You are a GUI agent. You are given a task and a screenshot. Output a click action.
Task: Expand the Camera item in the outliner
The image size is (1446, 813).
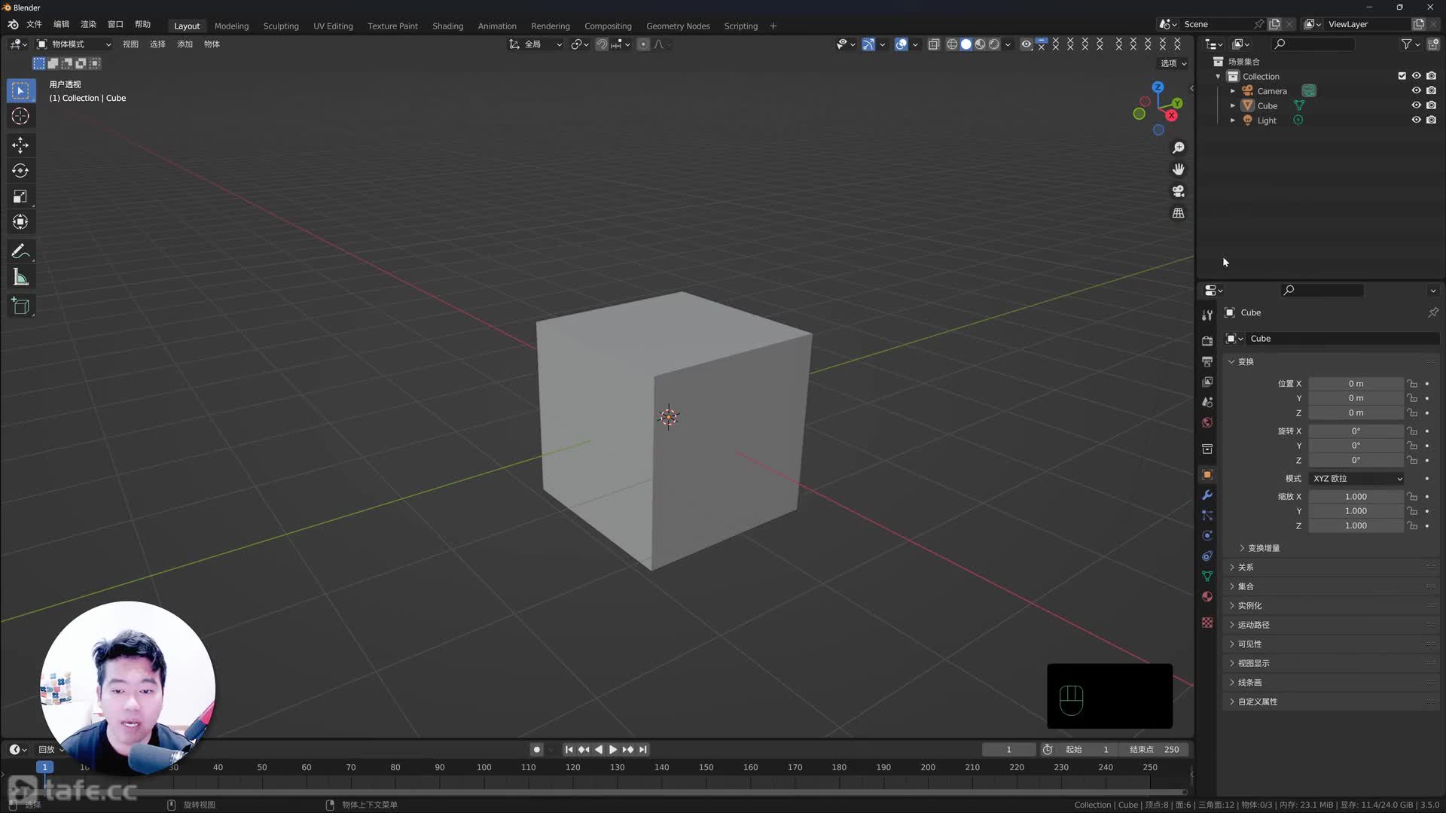click(x=1233, y=90)
